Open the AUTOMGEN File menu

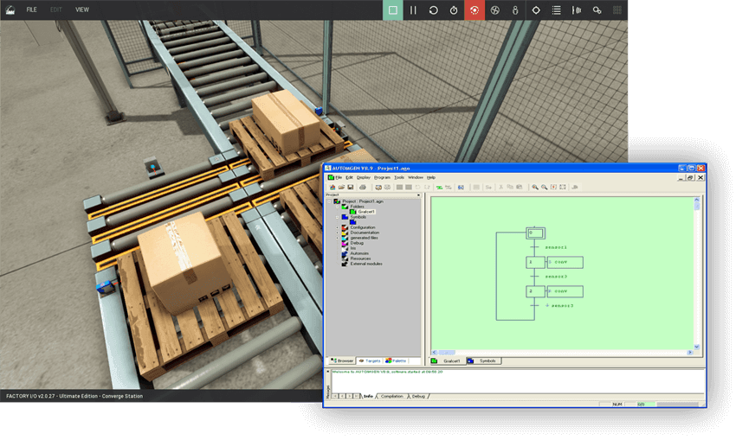tap(339, 177)
